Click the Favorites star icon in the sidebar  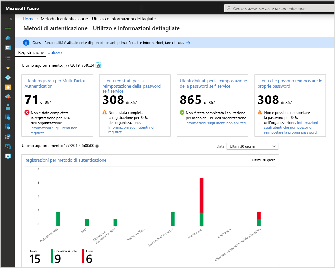click(x=8, y=68)
